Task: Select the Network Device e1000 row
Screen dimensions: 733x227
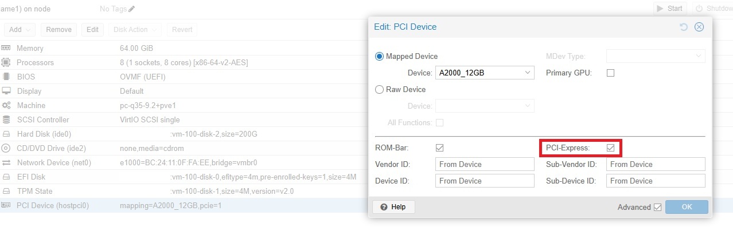Action: (184, 162)
